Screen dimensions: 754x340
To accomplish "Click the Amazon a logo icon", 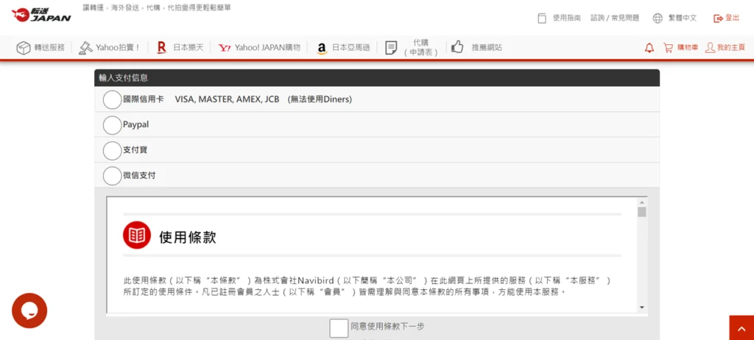I will pyautogui.click(x=322, y=48).
